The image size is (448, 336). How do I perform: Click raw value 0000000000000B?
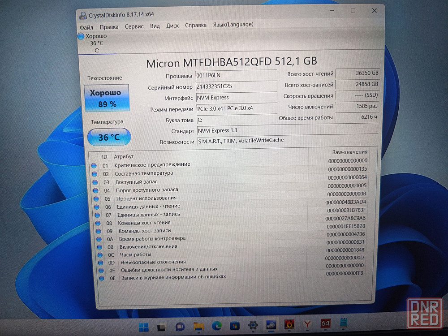pyautogui.click(x=347, y=194)
